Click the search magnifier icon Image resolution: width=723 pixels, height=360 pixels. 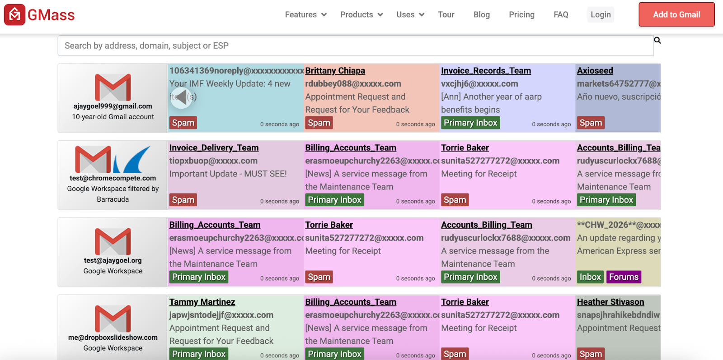(657, 41)
